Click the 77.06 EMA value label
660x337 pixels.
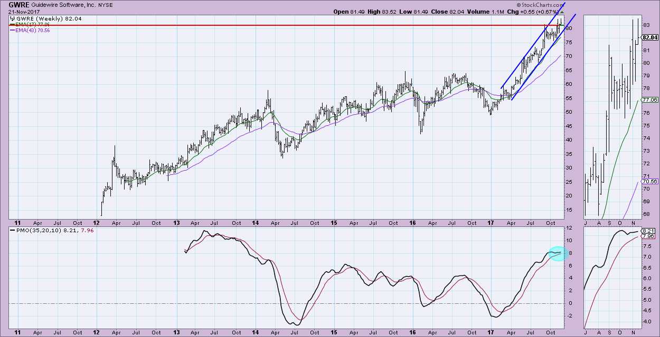[x=649, y=100]
